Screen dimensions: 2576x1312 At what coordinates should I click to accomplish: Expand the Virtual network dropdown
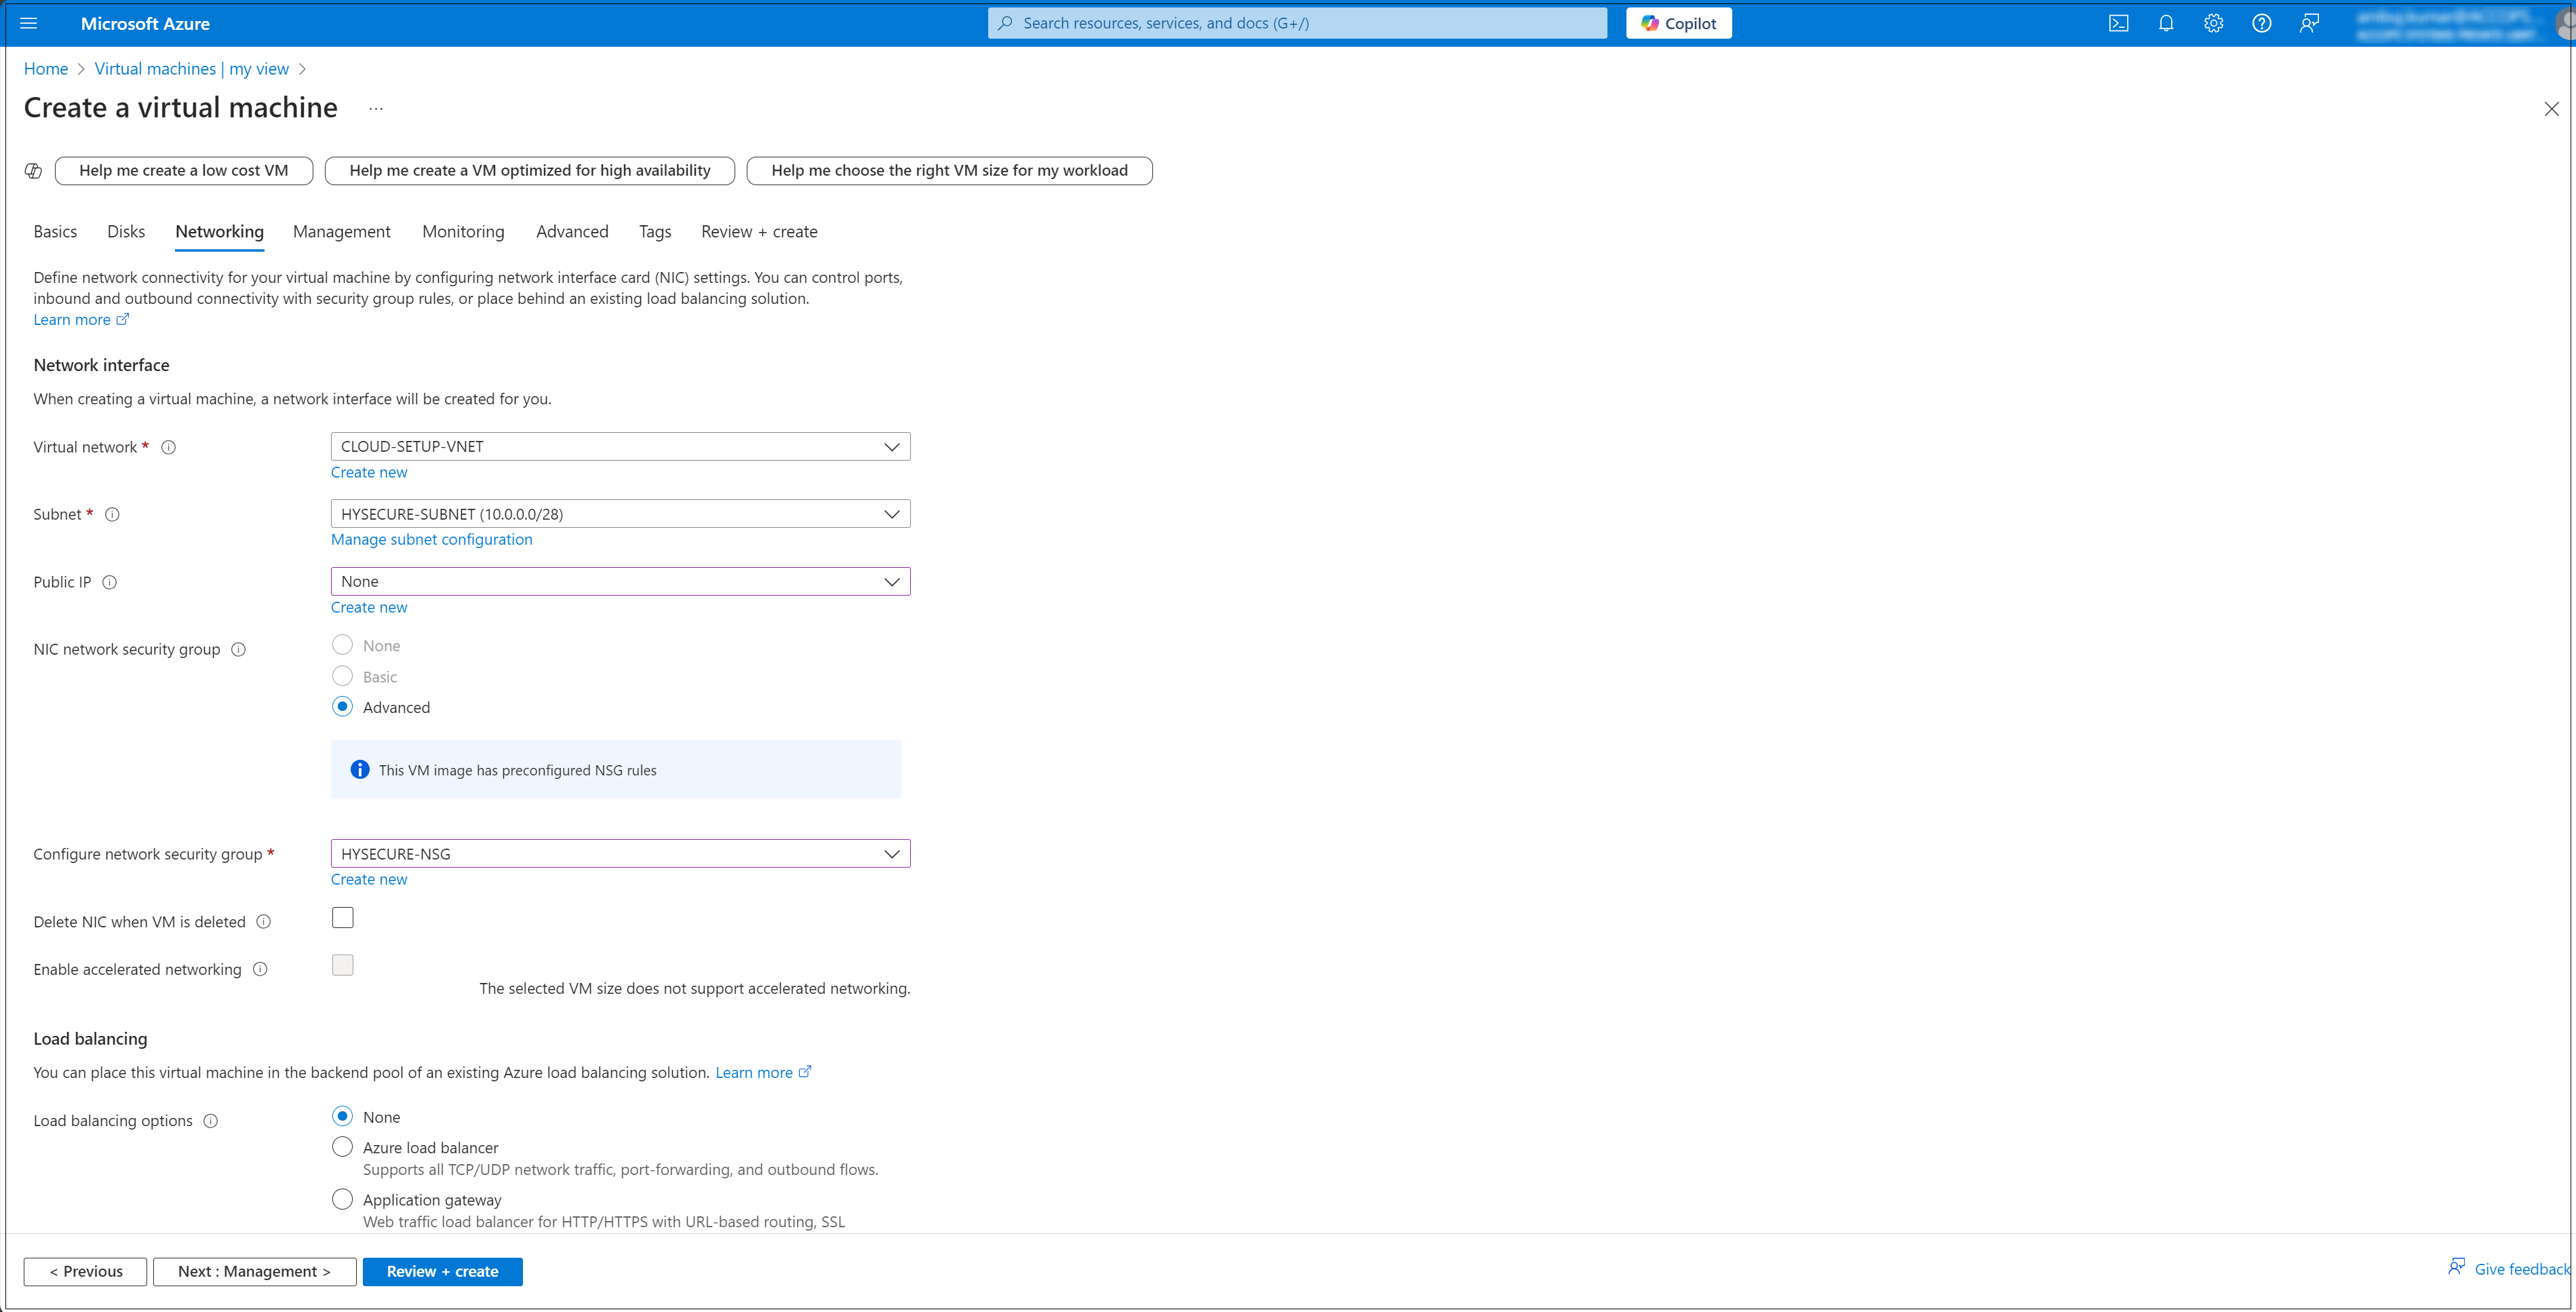click(620, 446)
